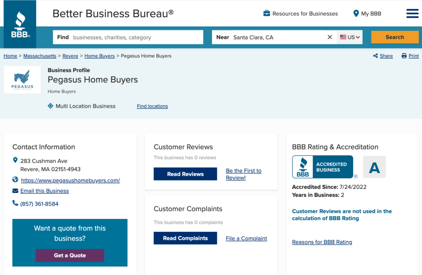Click the phone handset icon
Viewport: 422px width, 275px height.
[x=15, y=203]
